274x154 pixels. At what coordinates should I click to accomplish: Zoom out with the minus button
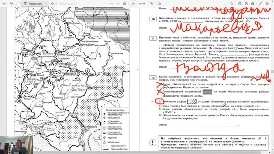coord(112,3)
